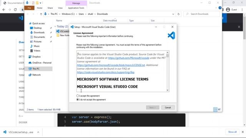Select 'I accept the agreement' radio button
The height and width of the screenshot is (138, 246).
click(x=78, y=96)
